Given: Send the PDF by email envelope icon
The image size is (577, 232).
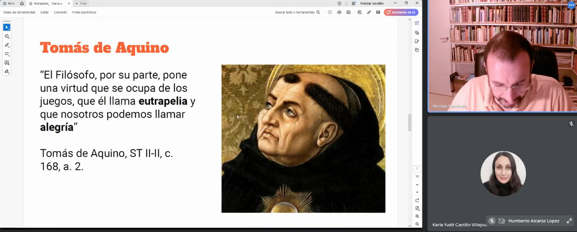Looking at the screenshot, I should coord(378,12).
